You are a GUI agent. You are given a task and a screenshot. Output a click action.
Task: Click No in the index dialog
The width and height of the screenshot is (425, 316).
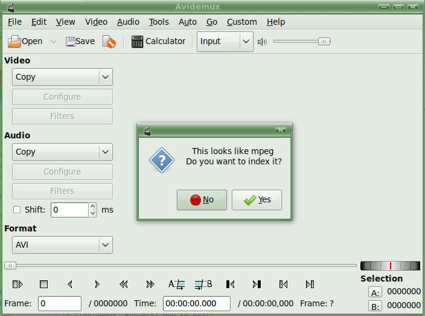click(x=202, y=200)
